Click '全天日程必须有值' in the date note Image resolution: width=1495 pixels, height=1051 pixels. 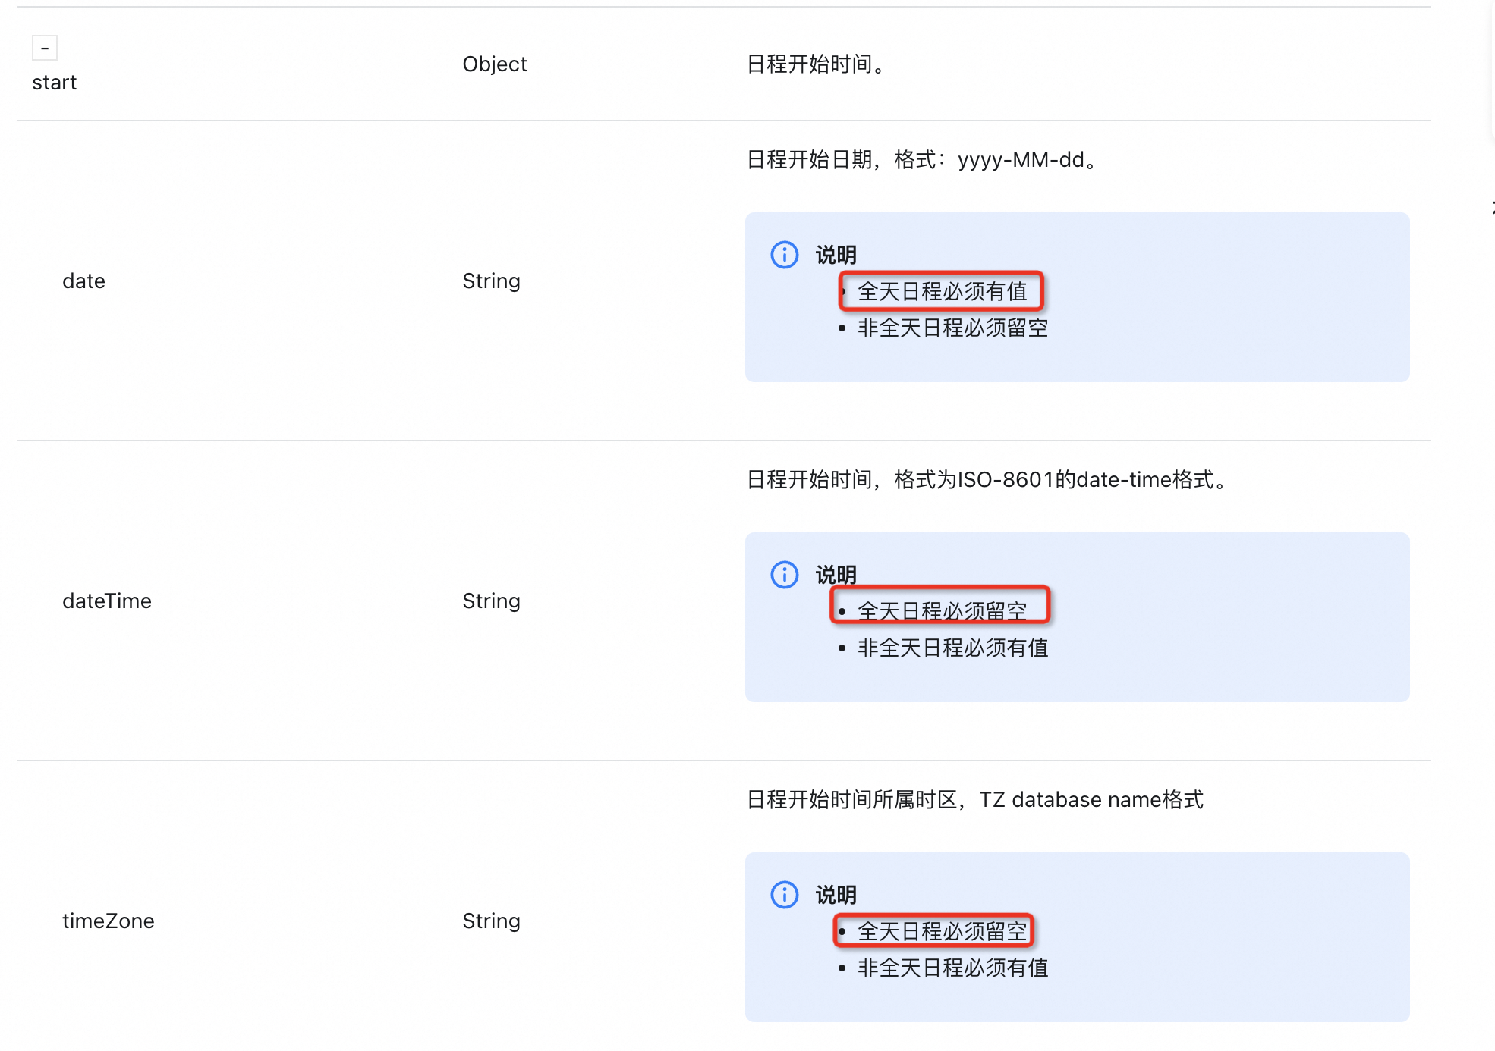tap(943, 292)
